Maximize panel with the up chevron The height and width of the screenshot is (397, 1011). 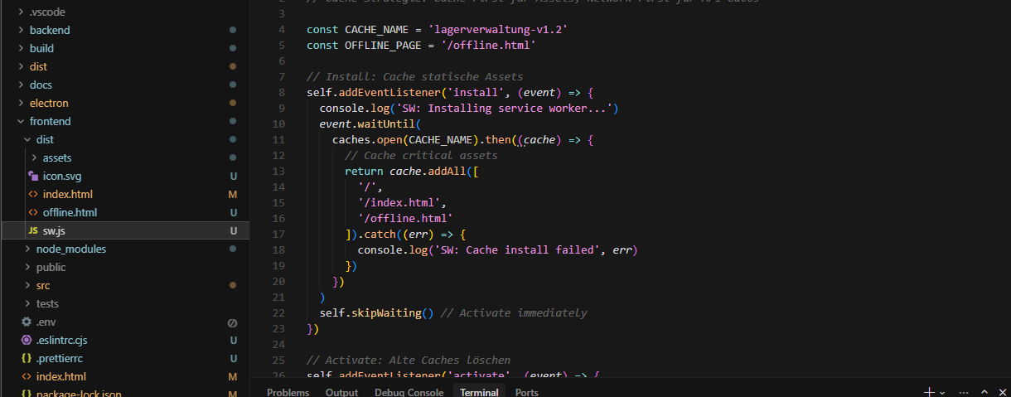(984, 392)
